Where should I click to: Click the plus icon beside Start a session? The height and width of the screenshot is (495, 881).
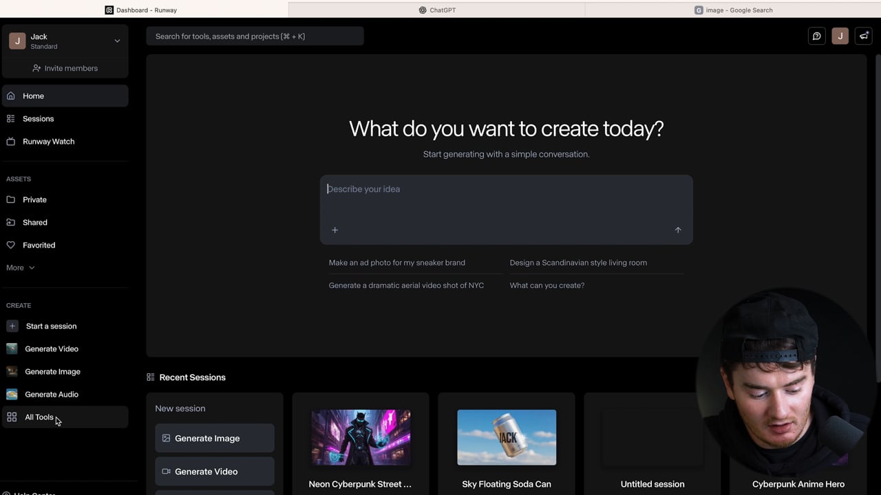click(12, 327)
